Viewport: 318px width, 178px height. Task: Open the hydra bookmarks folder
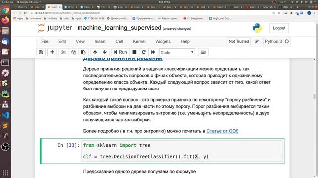pos(76,18)
